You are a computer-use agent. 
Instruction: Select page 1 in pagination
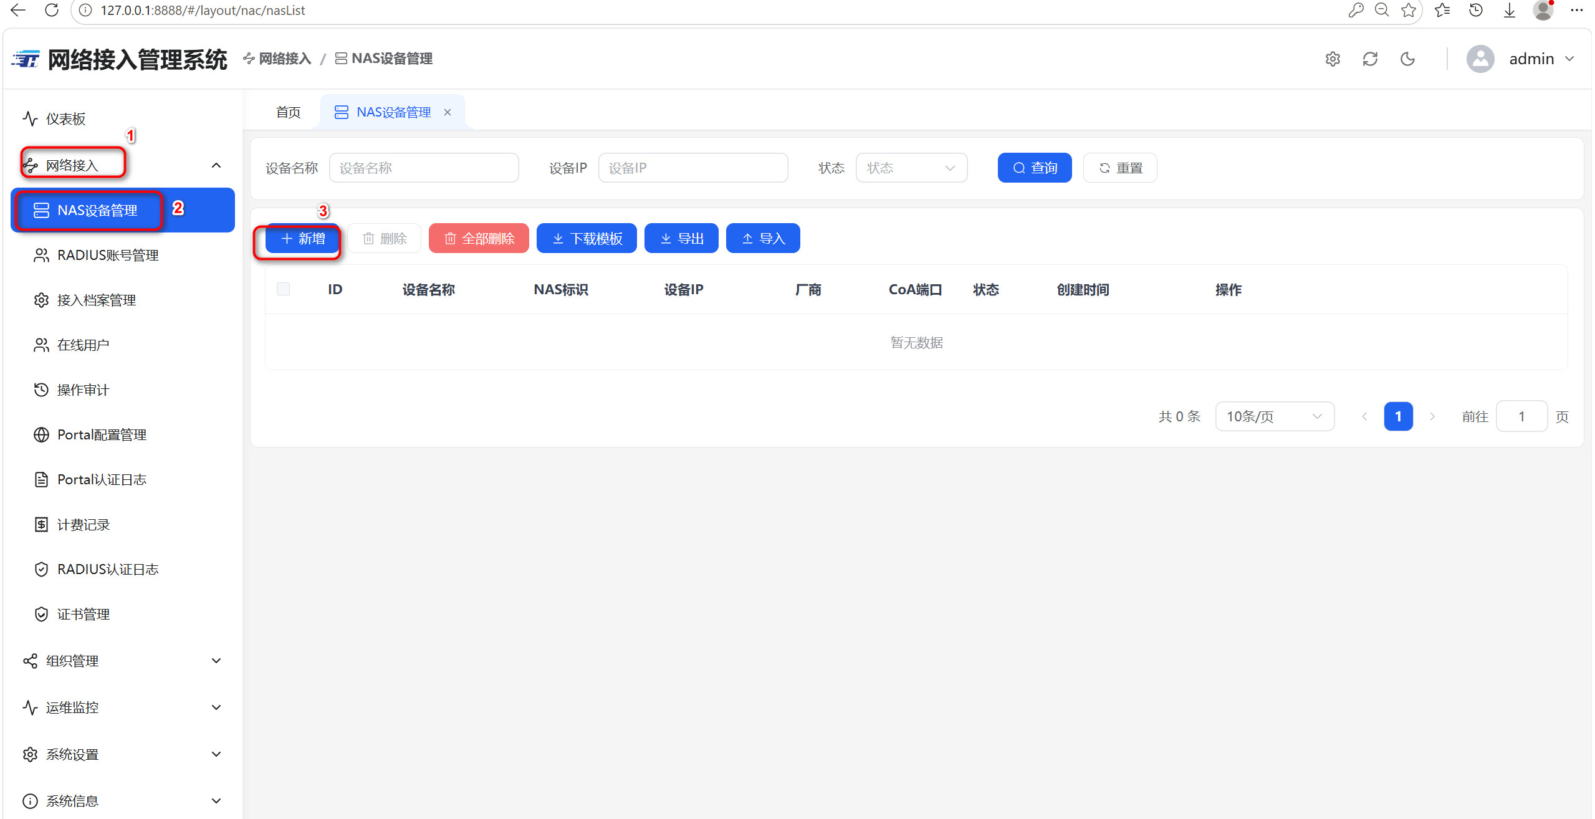[x=1398, y=416]
